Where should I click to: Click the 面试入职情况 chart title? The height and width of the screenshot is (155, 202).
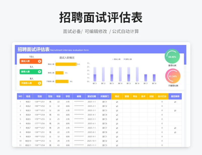pyautogui.click(x=67, y=58)
